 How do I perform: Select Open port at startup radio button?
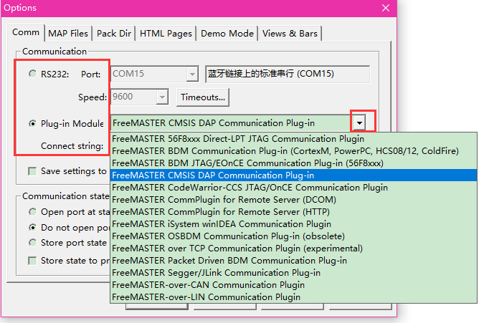32,212
